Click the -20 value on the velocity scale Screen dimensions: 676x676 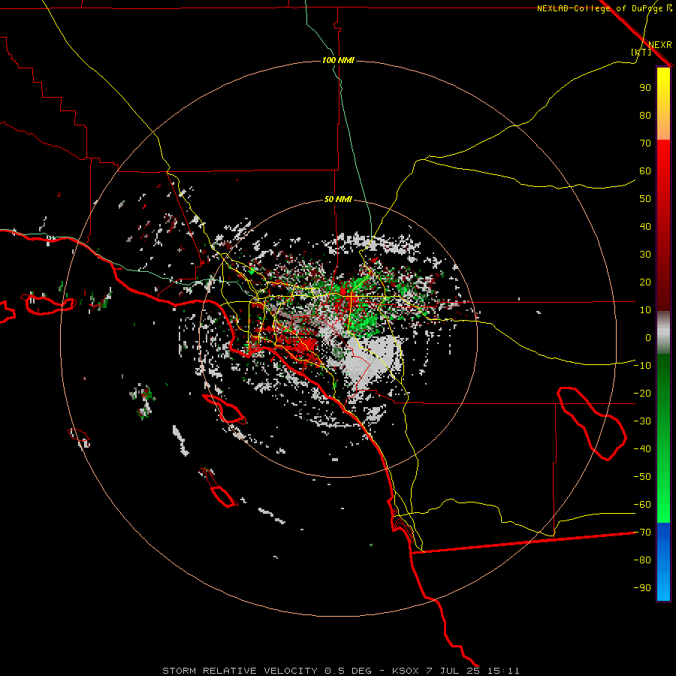click(642, 394)
